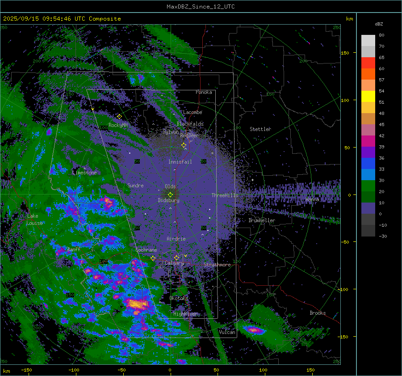Viewport: 402px width, 376px height.
Task: Click the Vulcan town label
Action: (227, 332)
